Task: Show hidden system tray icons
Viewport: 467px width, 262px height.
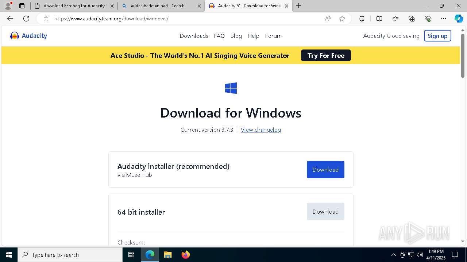Action: (x=393, y=255)
